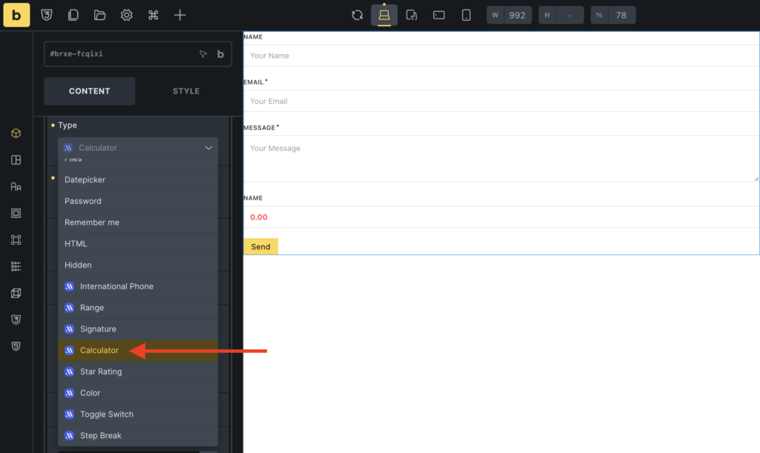
Task: Click the Your Name input field
Action: point(501,56)
